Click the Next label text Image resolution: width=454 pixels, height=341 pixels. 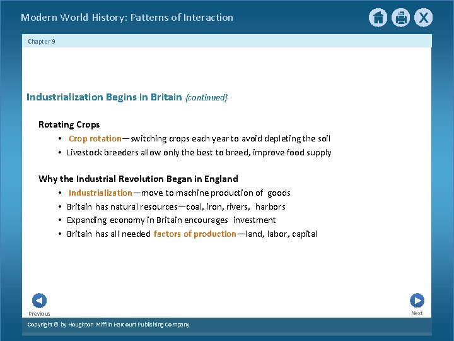(x=417, y=313)
